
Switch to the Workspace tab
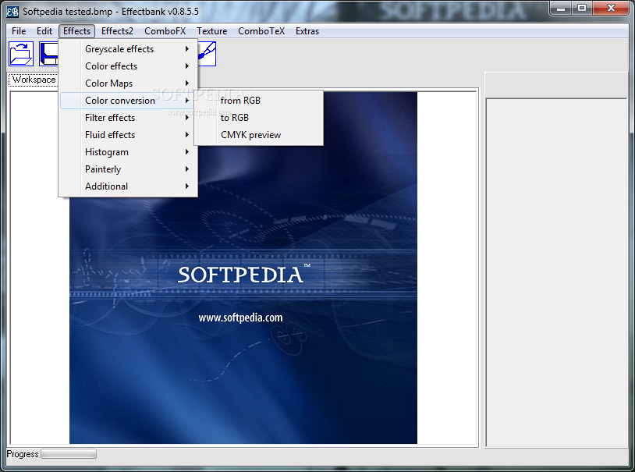coord(34,80)
